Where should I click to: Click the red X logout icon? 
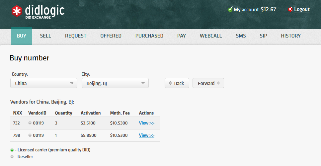pos(290,10)
